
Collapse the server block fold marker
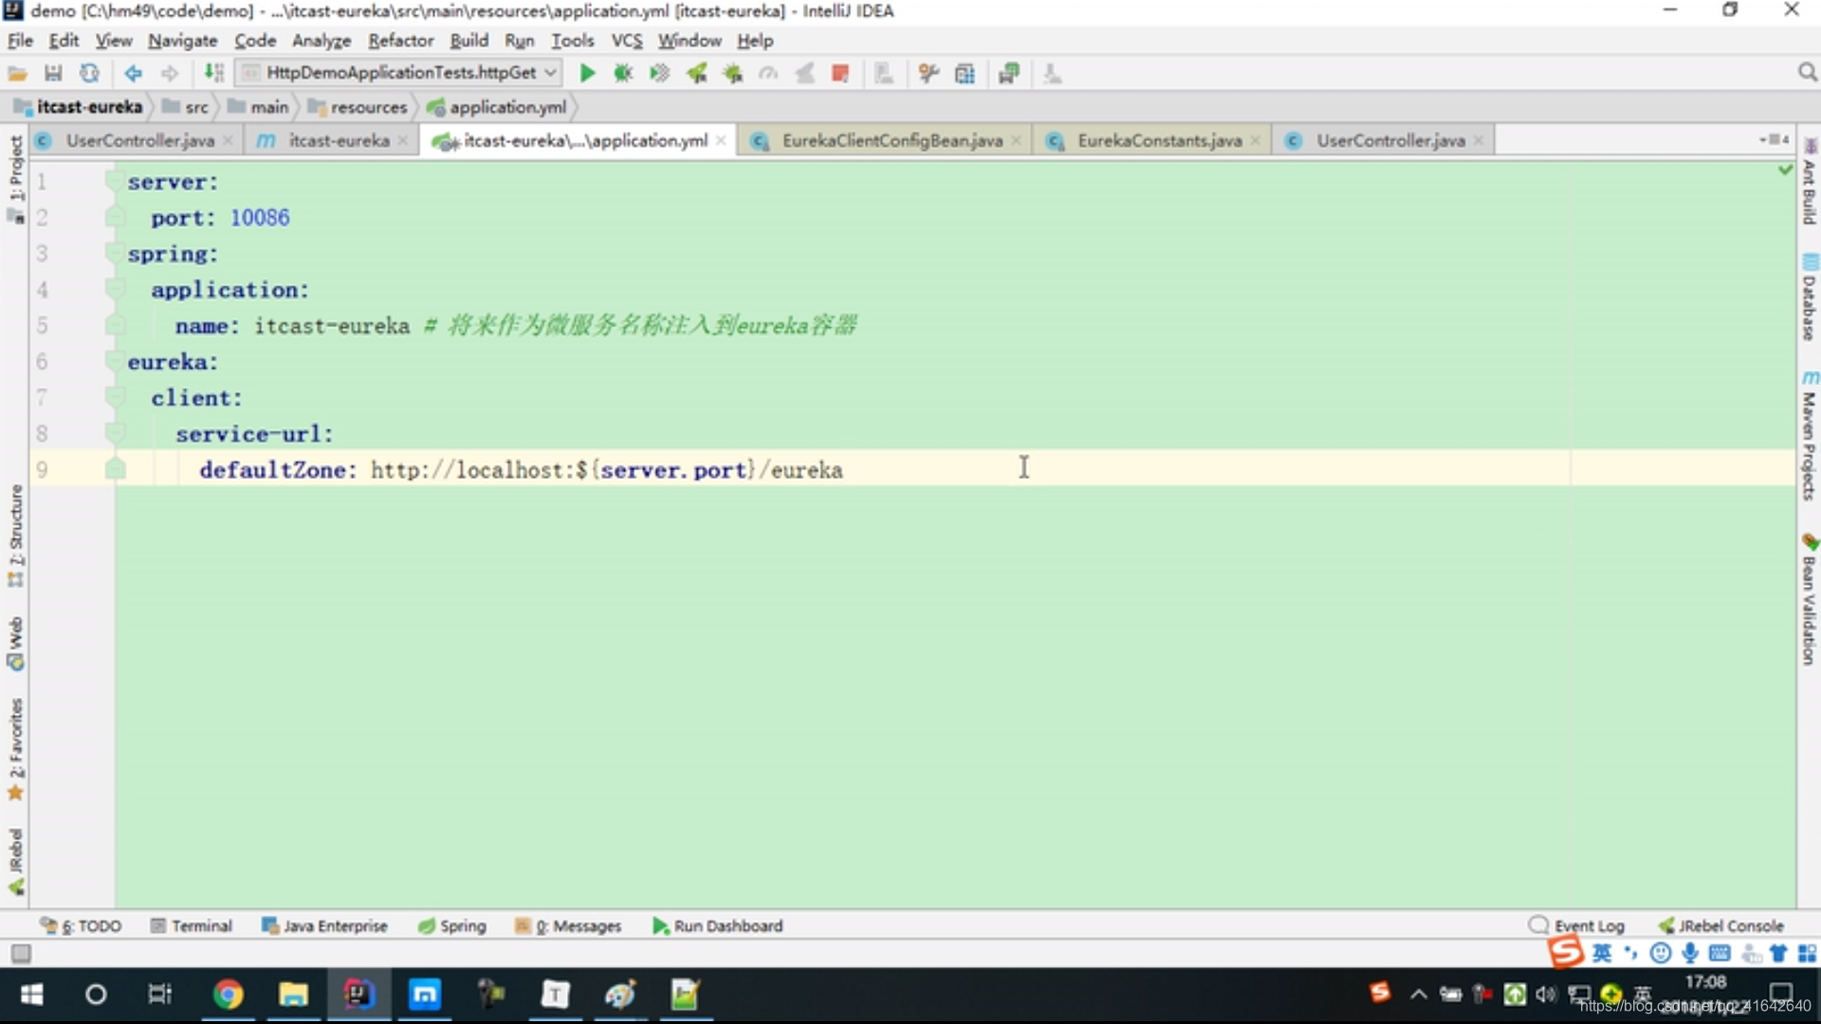[115, 181]
